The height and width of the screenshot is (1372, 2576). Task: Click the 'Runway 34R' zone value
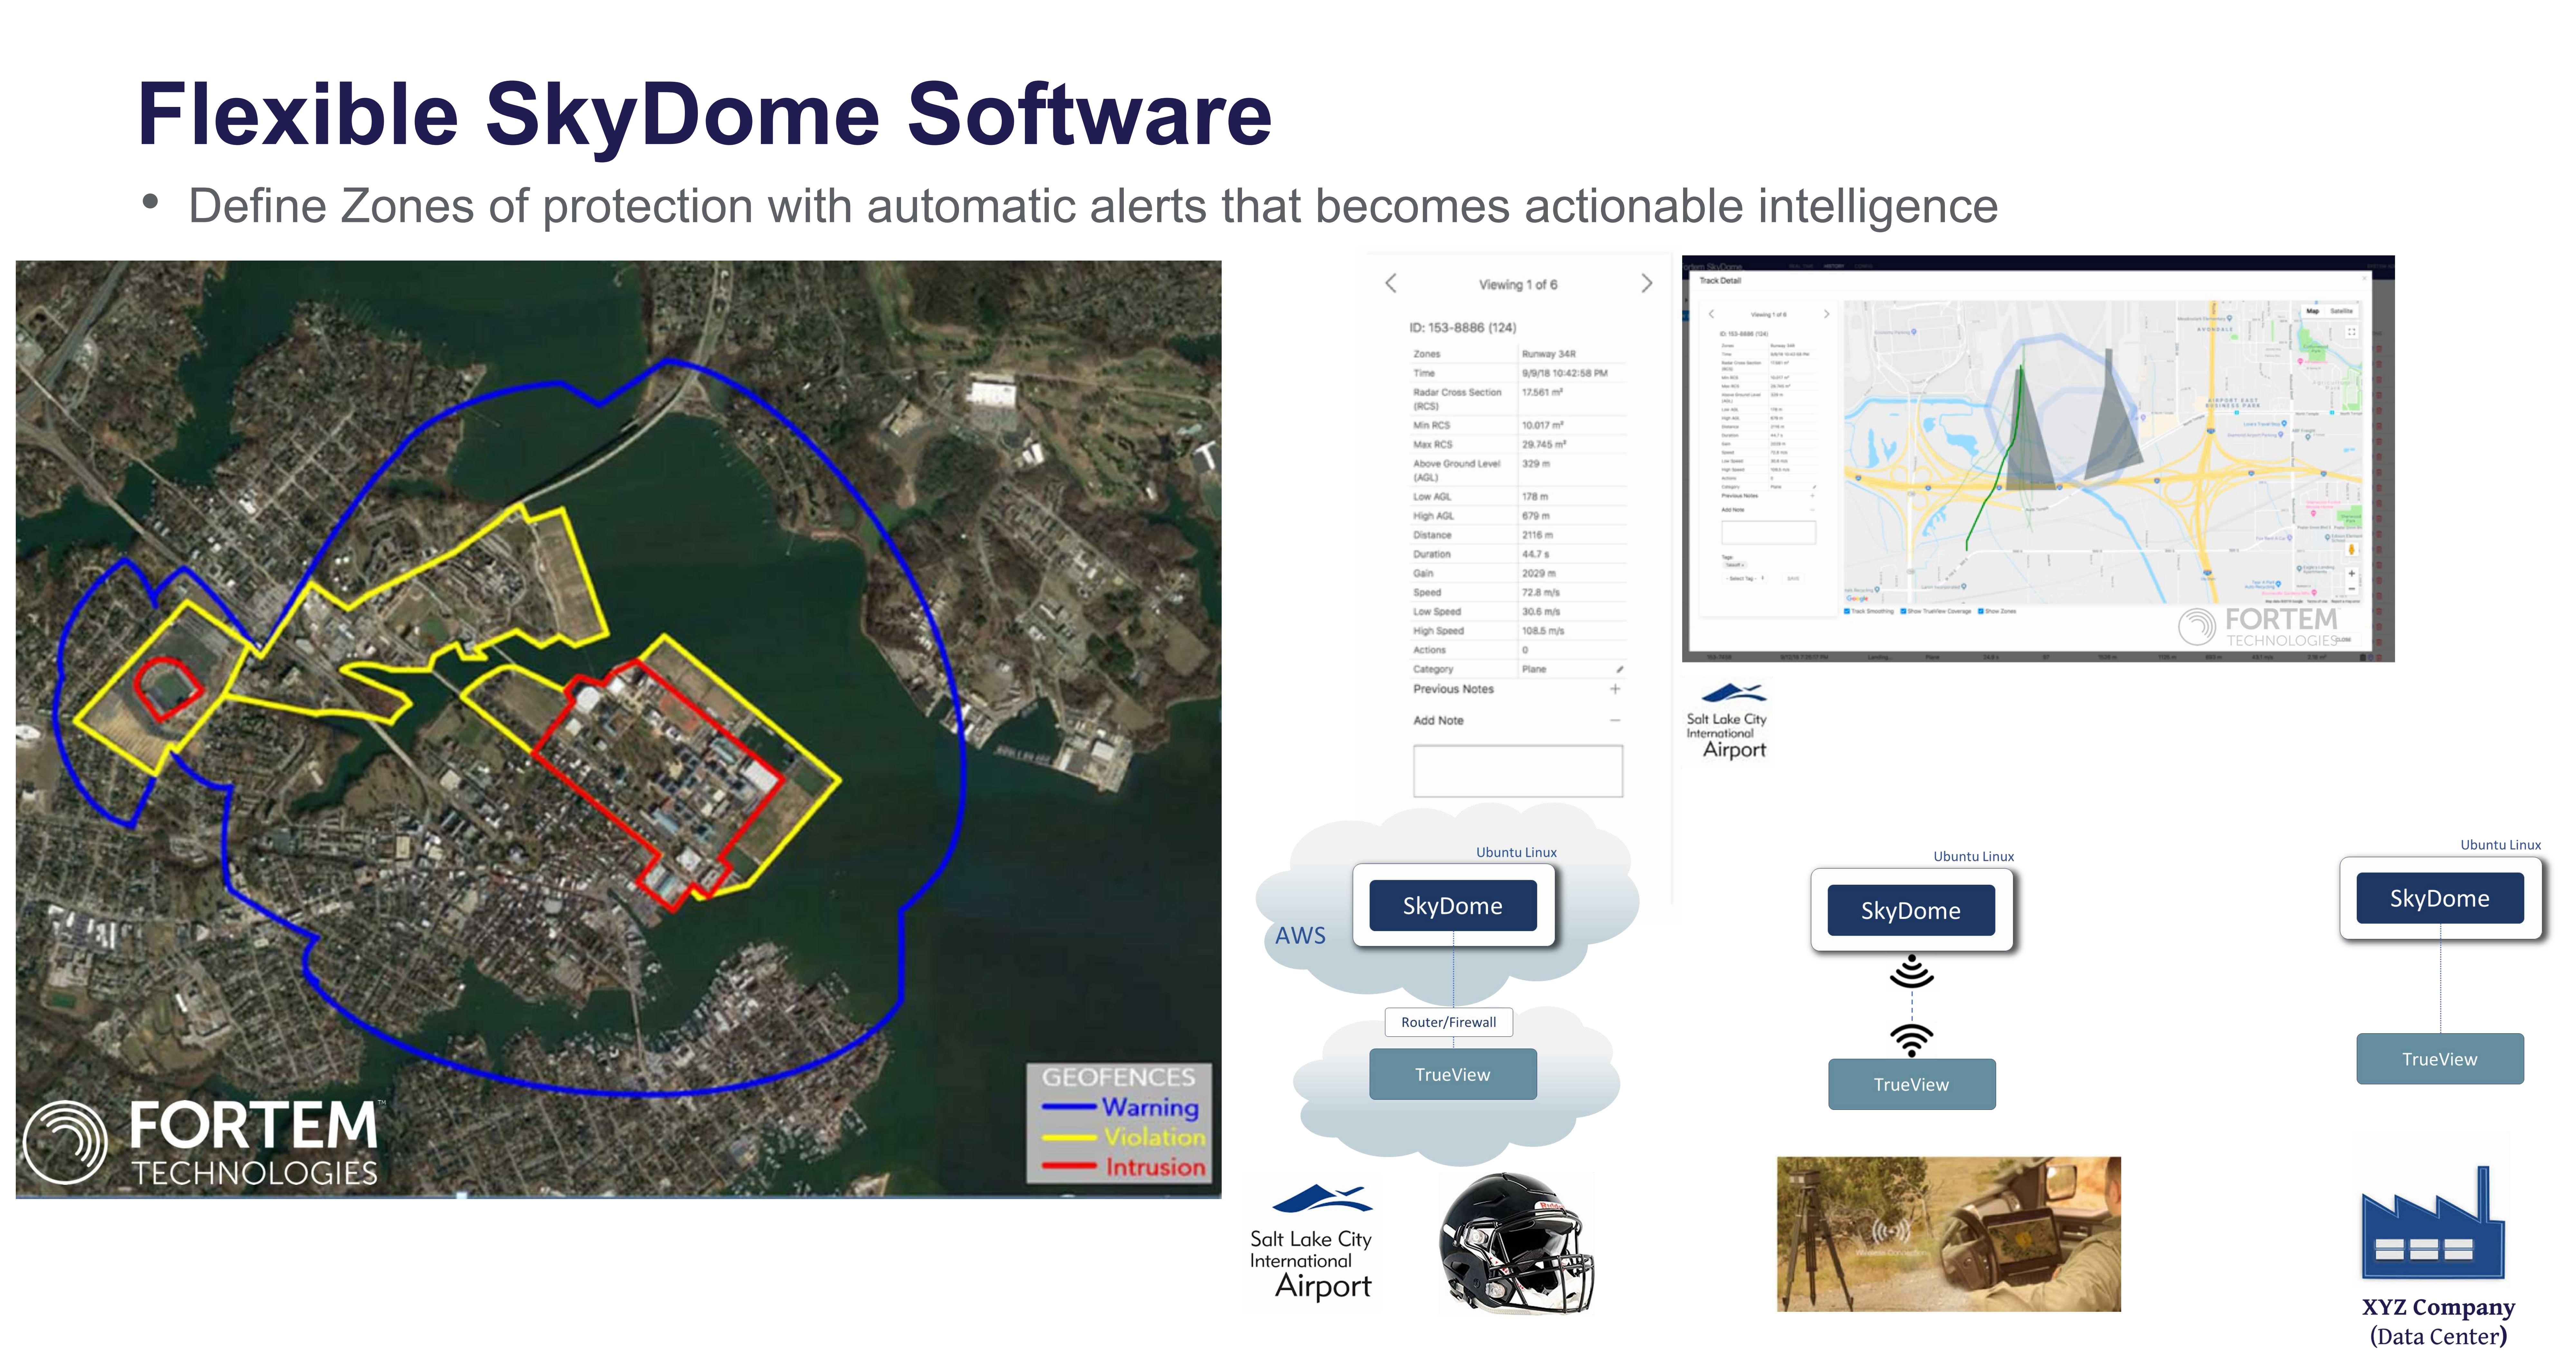click(1549, 354)
